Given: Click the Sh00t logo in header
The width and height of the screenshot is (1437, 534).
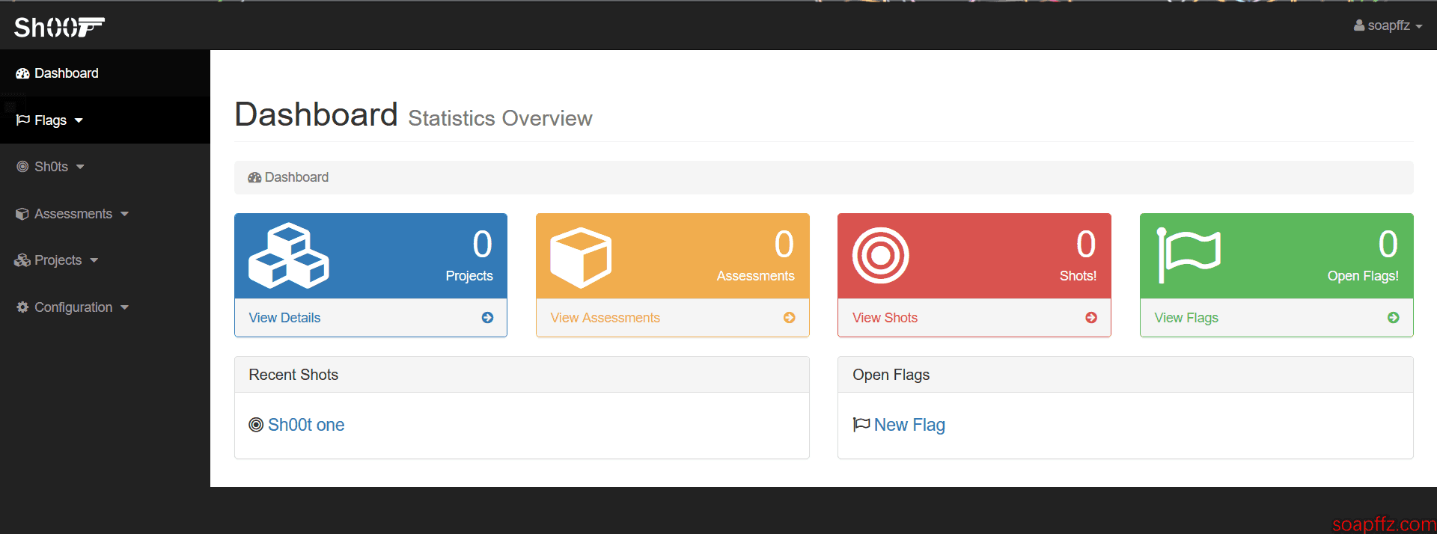Looking at the screenshot, I should pos(59,27).
